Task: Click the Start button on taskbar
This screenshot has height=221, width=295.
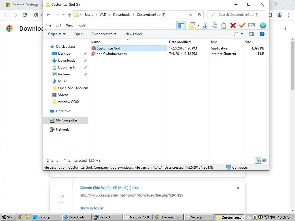Action: [8, 217]
